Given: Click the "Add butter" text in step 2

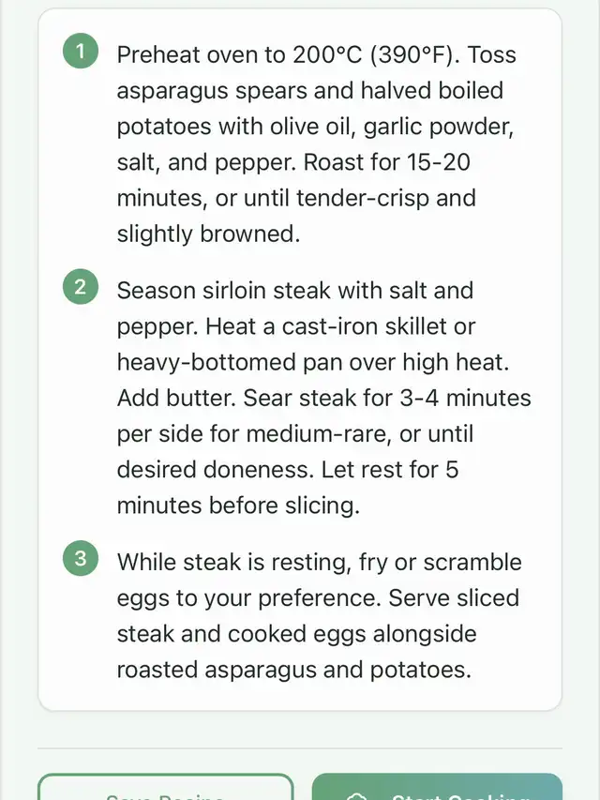Looking at the screenshot, I should [x=175, y=398].
